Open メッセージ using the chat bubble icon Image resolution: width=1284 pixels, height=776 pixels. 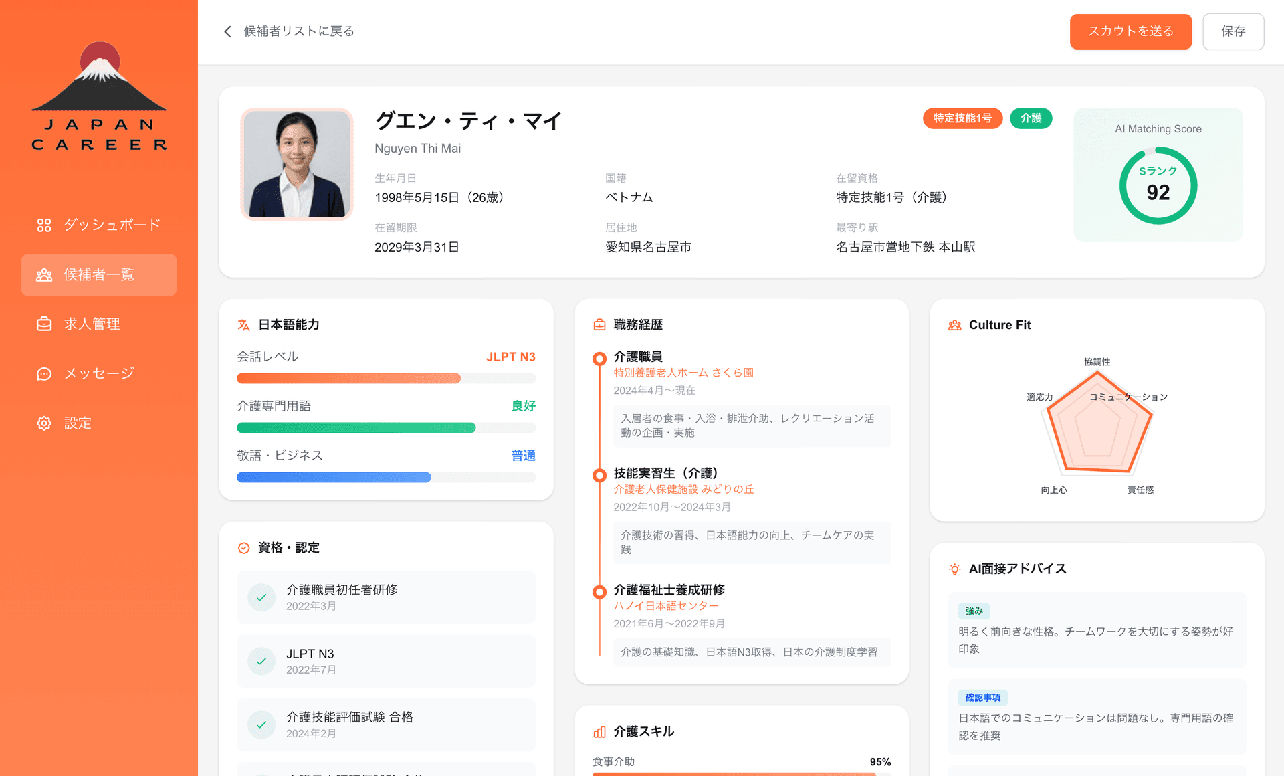(x=44, y=373)
